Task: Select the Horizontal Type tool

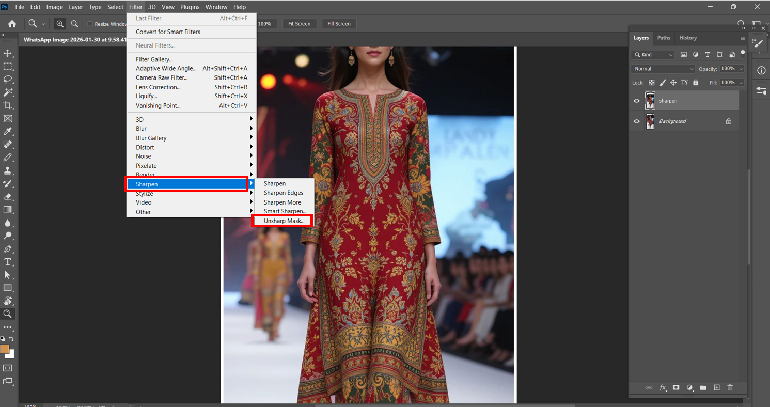Action: (8, 262)
